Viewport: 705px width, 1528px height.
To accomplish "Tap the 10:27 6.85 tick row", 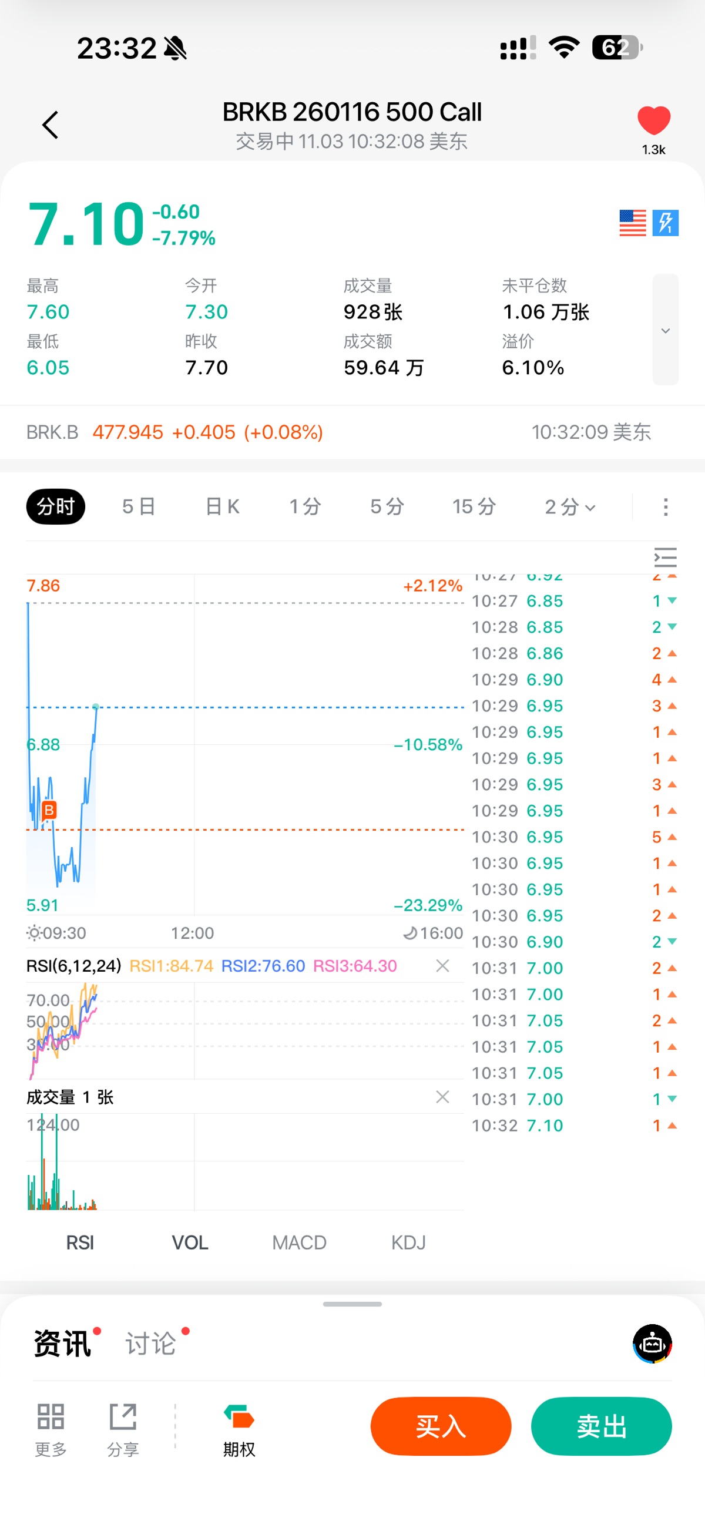I will [x=575, y=601].
